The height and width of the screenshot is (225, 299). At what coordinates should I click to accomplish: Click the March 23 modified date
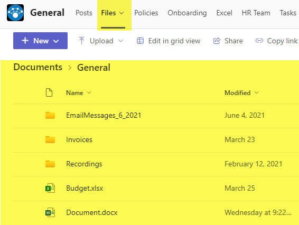tap(240, 139)
